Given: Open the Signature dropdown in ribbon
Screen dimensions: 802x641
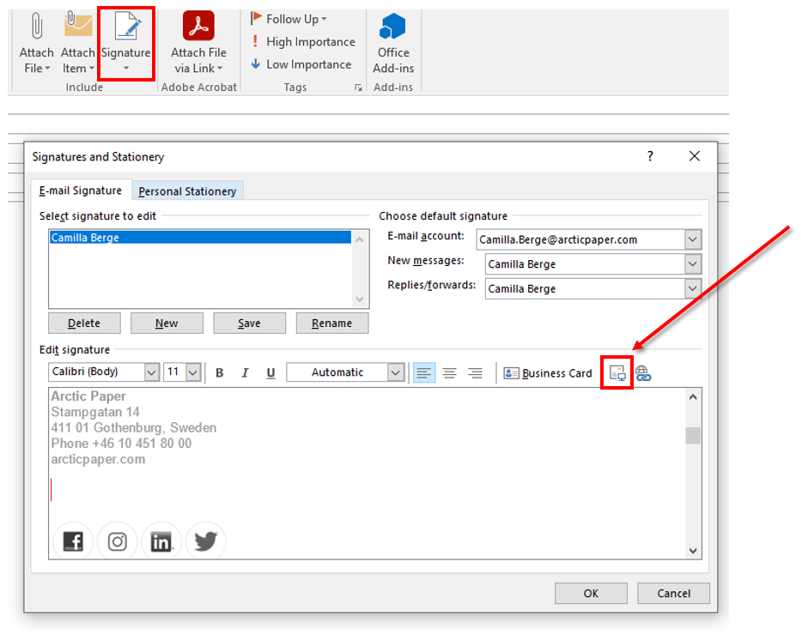Looking at the screenshot, I should coord(126,42).
